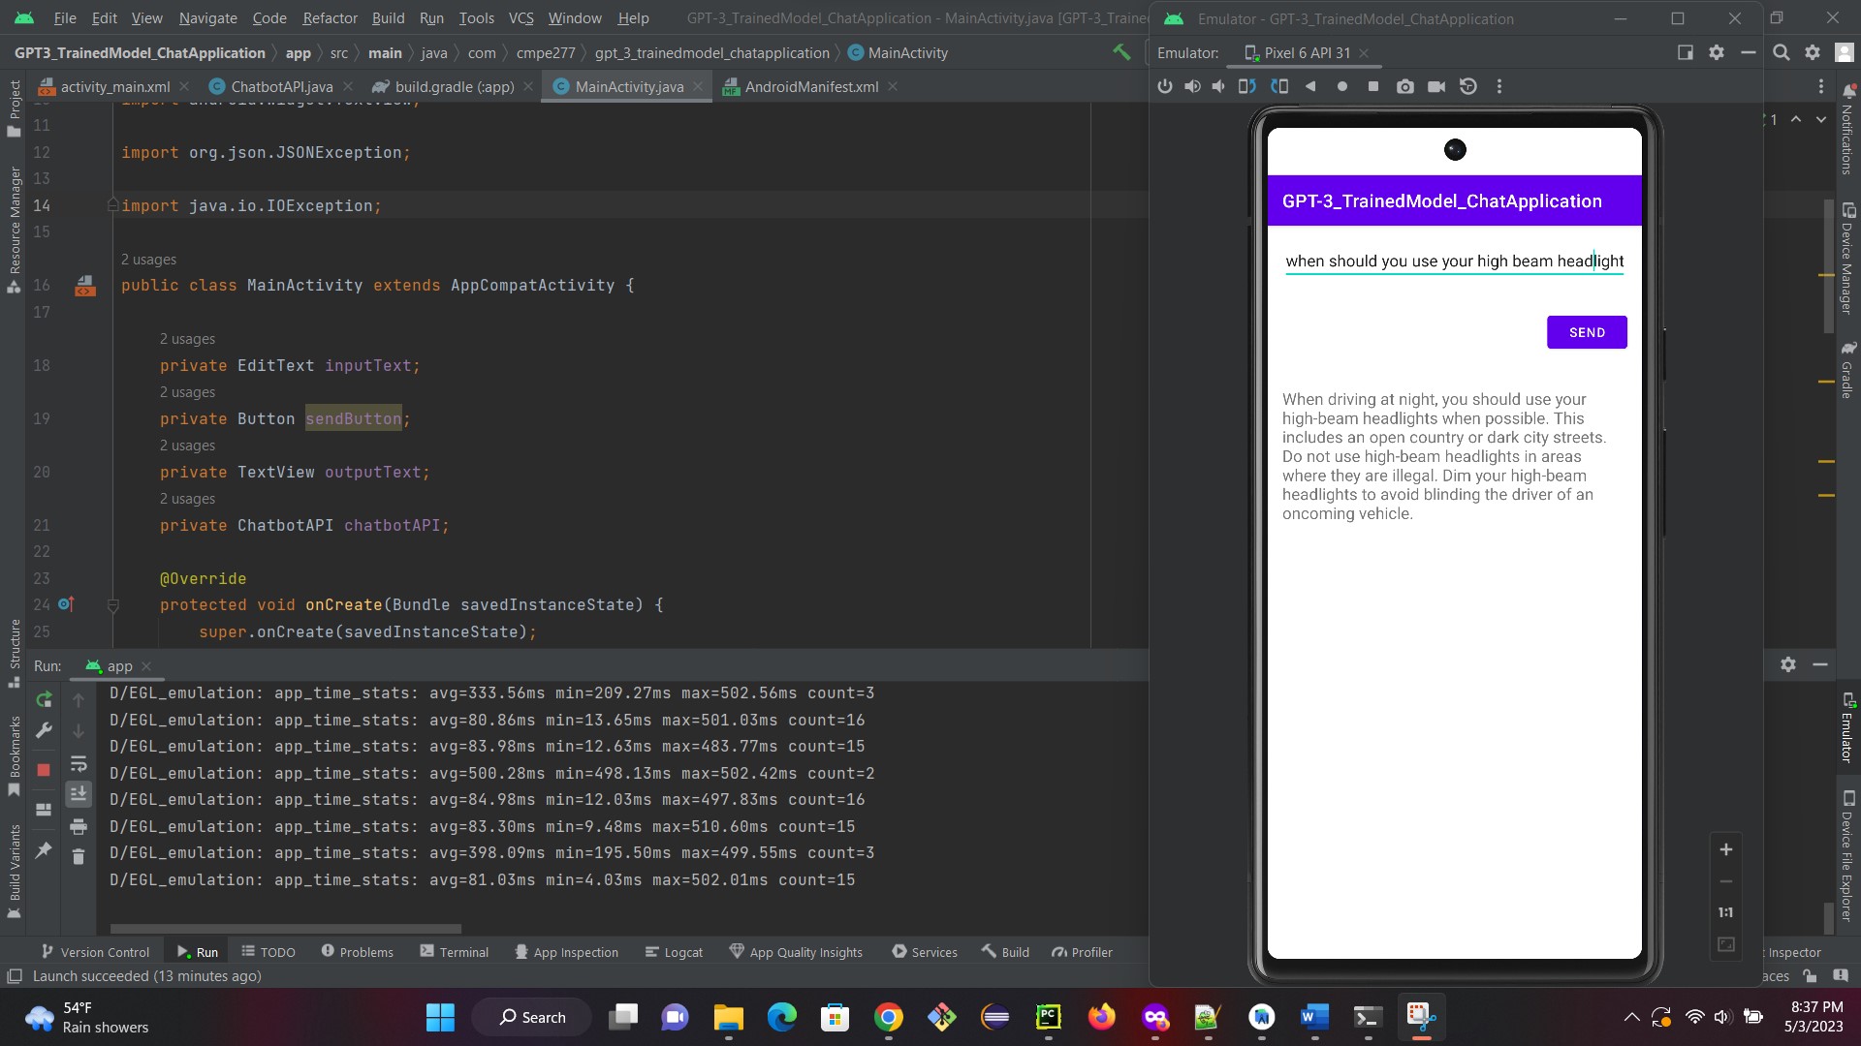Click the chat message input field
This screenshot has width=1861, height=1046.
tap(1454, 261)
